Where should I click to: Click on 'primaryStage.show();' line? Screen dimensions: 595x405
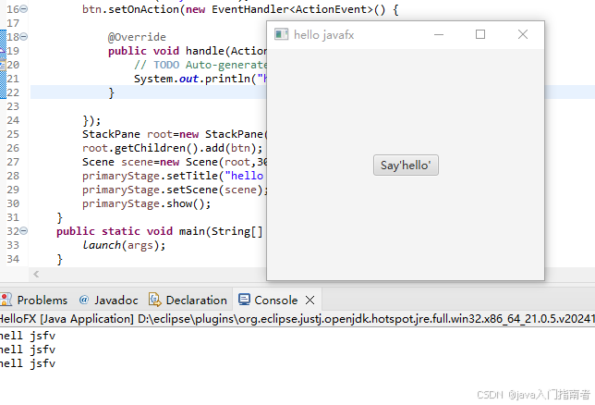(x=147, y=203)
